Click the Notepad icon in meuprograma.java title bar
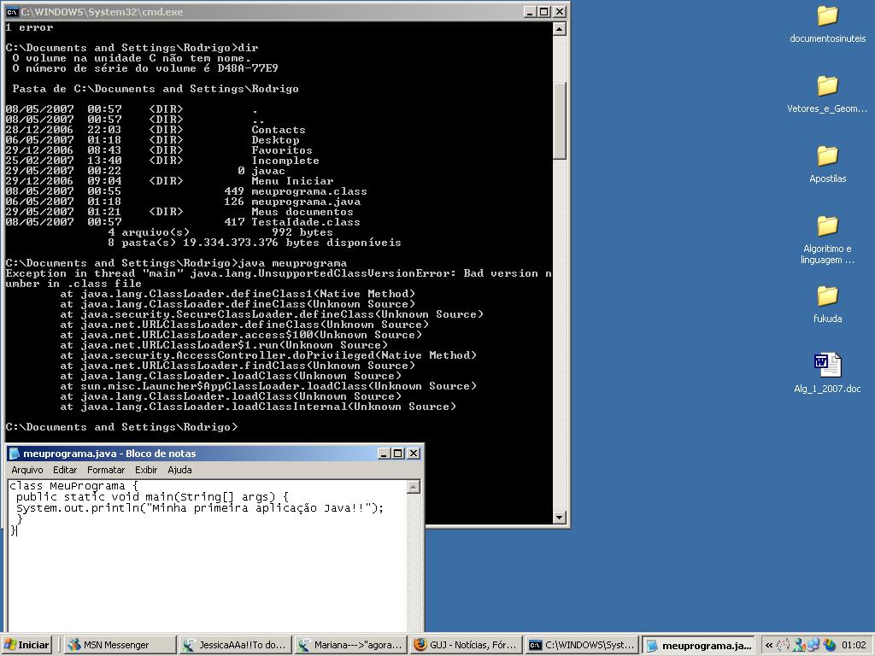The height and width of the screenshot is (656, 875). coord(15,454)
